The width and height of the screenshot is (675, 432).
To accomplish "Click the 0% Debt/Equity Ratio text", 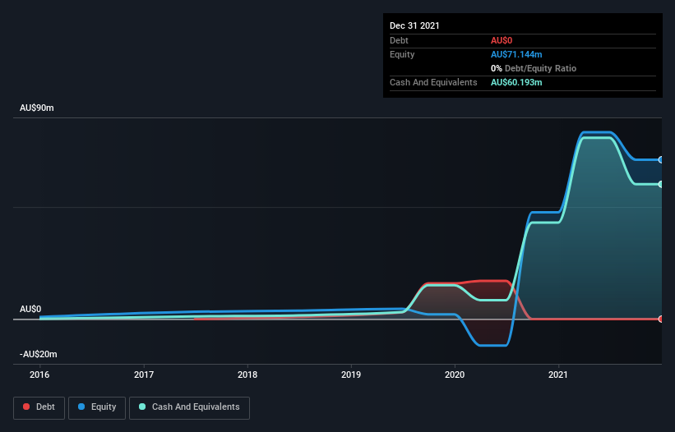I will point(534,68).
